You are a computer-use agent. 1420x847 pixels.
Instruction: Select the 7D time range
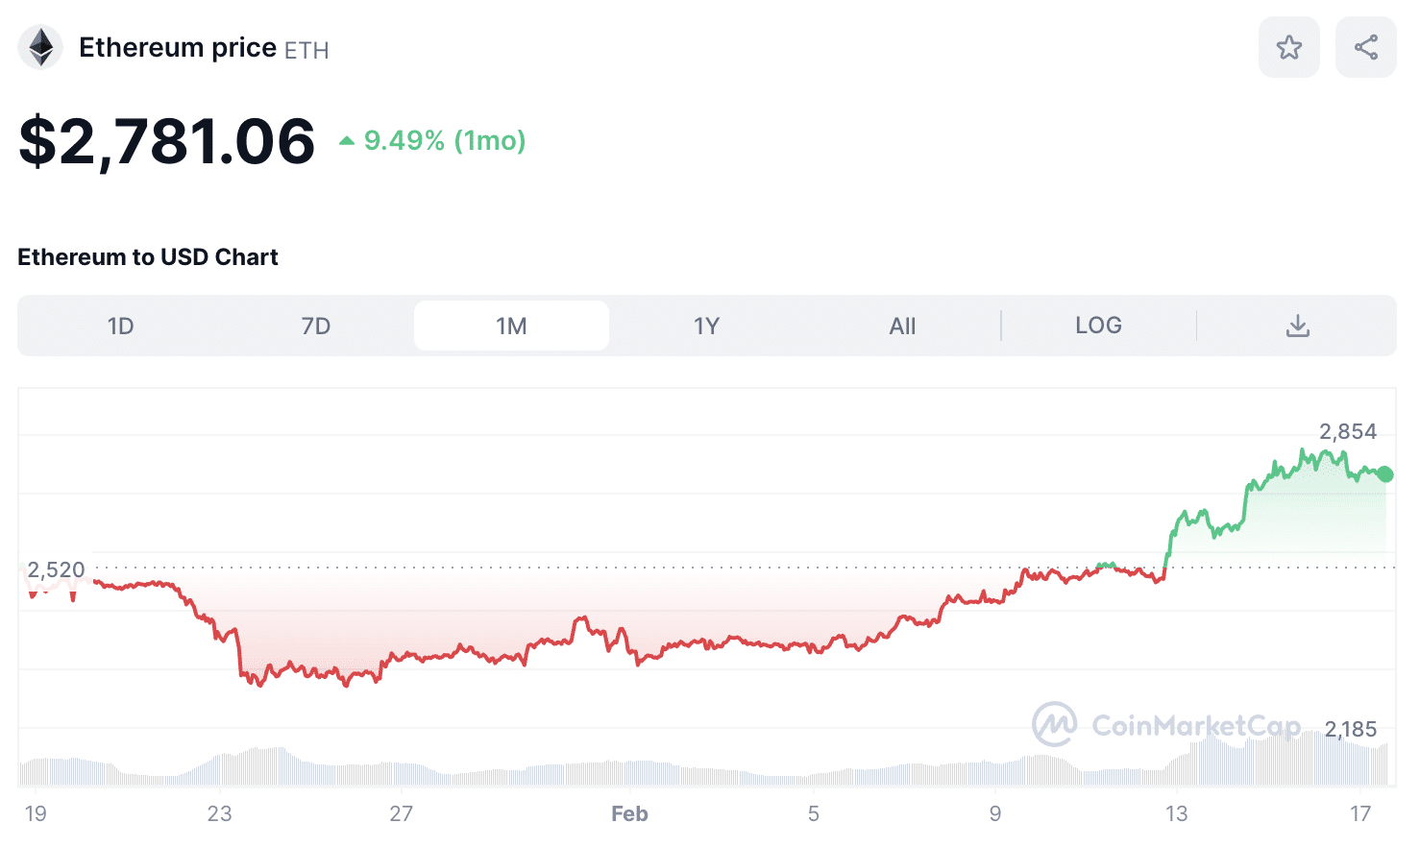315,327
